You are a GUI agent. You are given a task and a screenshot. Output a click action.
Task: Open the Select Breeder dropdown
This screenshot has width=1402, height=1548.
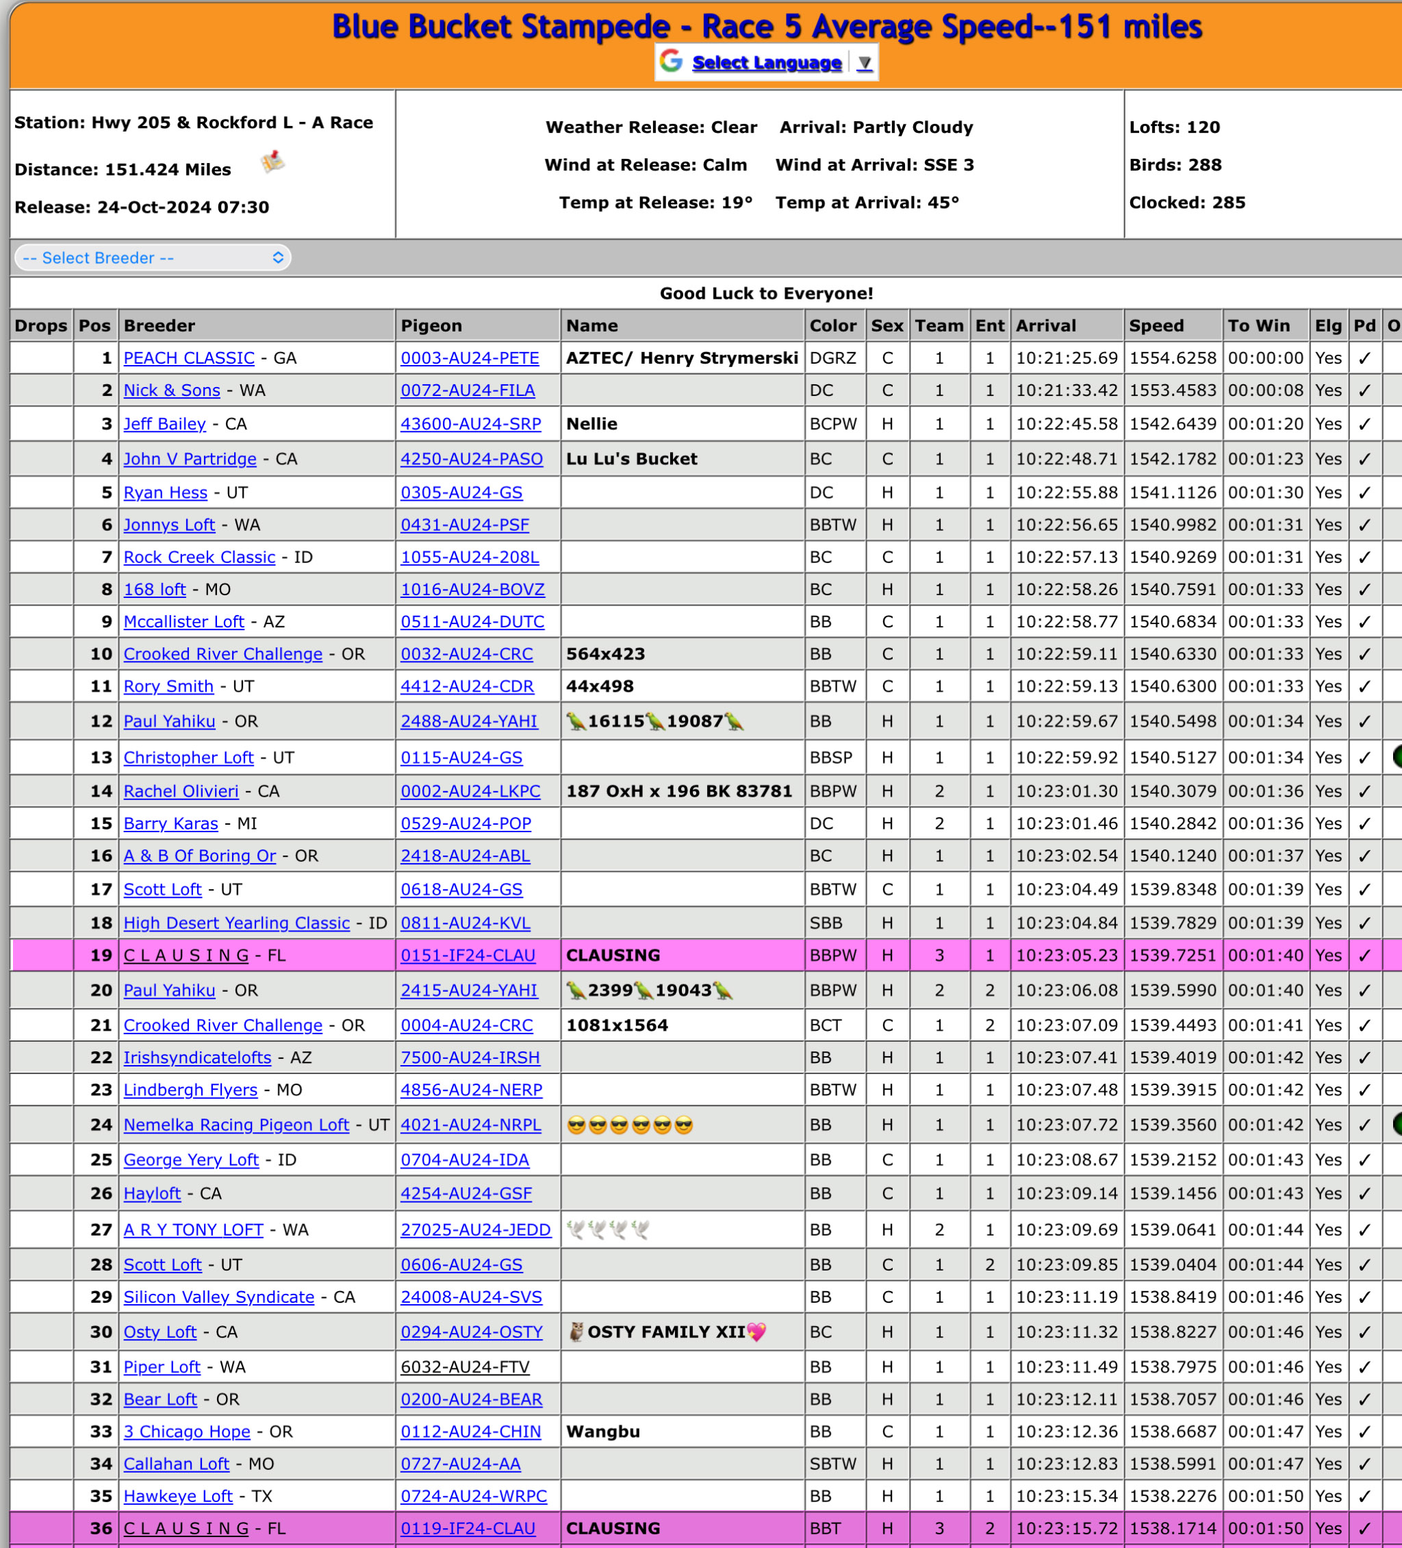pos(153,258)
